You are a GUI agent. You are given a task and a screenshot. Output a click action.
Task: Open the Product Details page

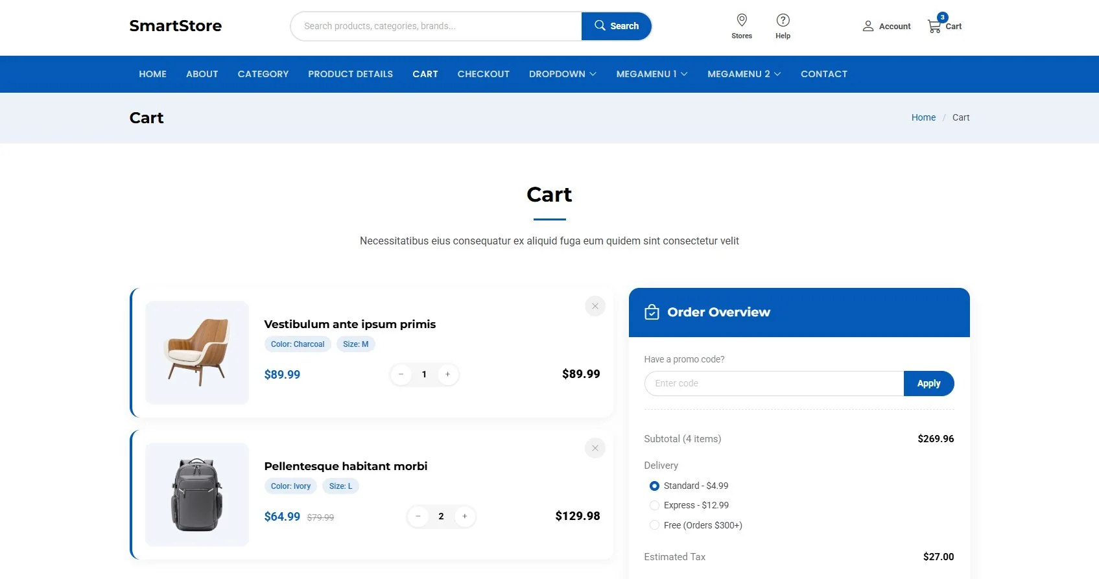point(350,74)
